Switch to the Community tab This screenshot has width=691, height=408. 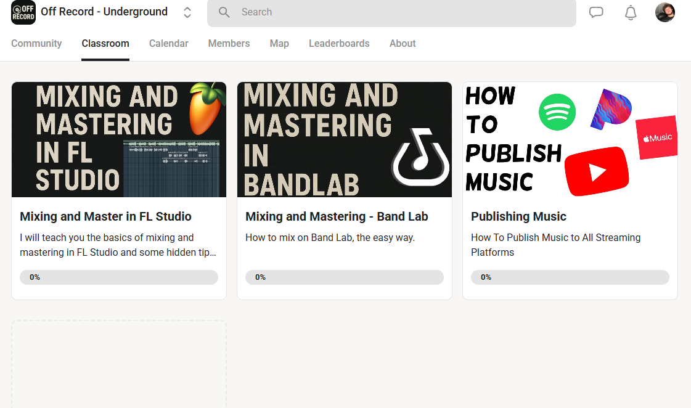coord(36,44)
